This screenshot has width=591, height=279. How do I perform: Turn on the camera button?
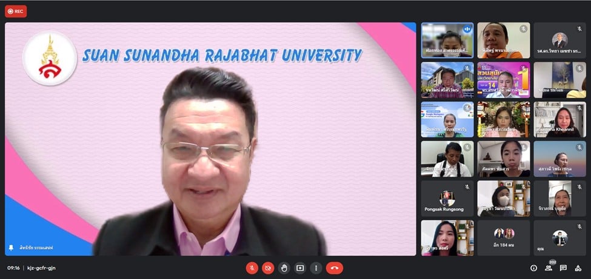pyautogui.click(x=268, y=268)
